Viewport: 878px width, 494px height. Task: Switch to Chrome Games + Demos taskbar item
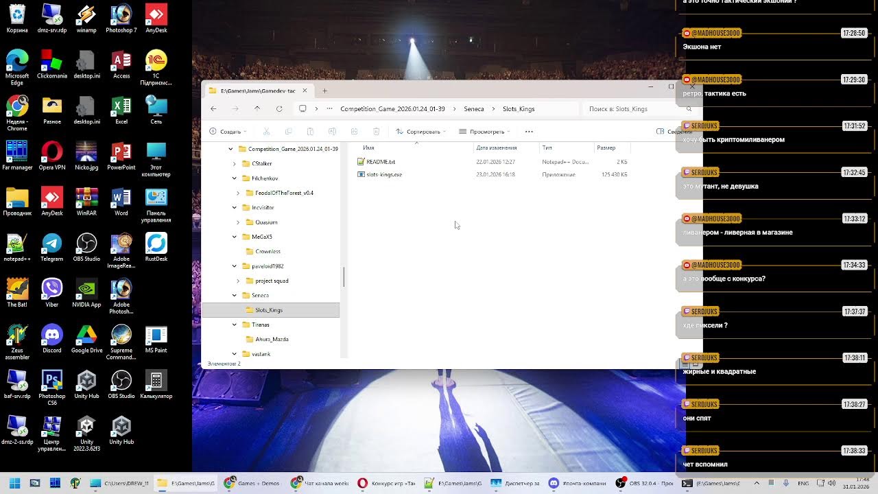(x=252, y=483)
